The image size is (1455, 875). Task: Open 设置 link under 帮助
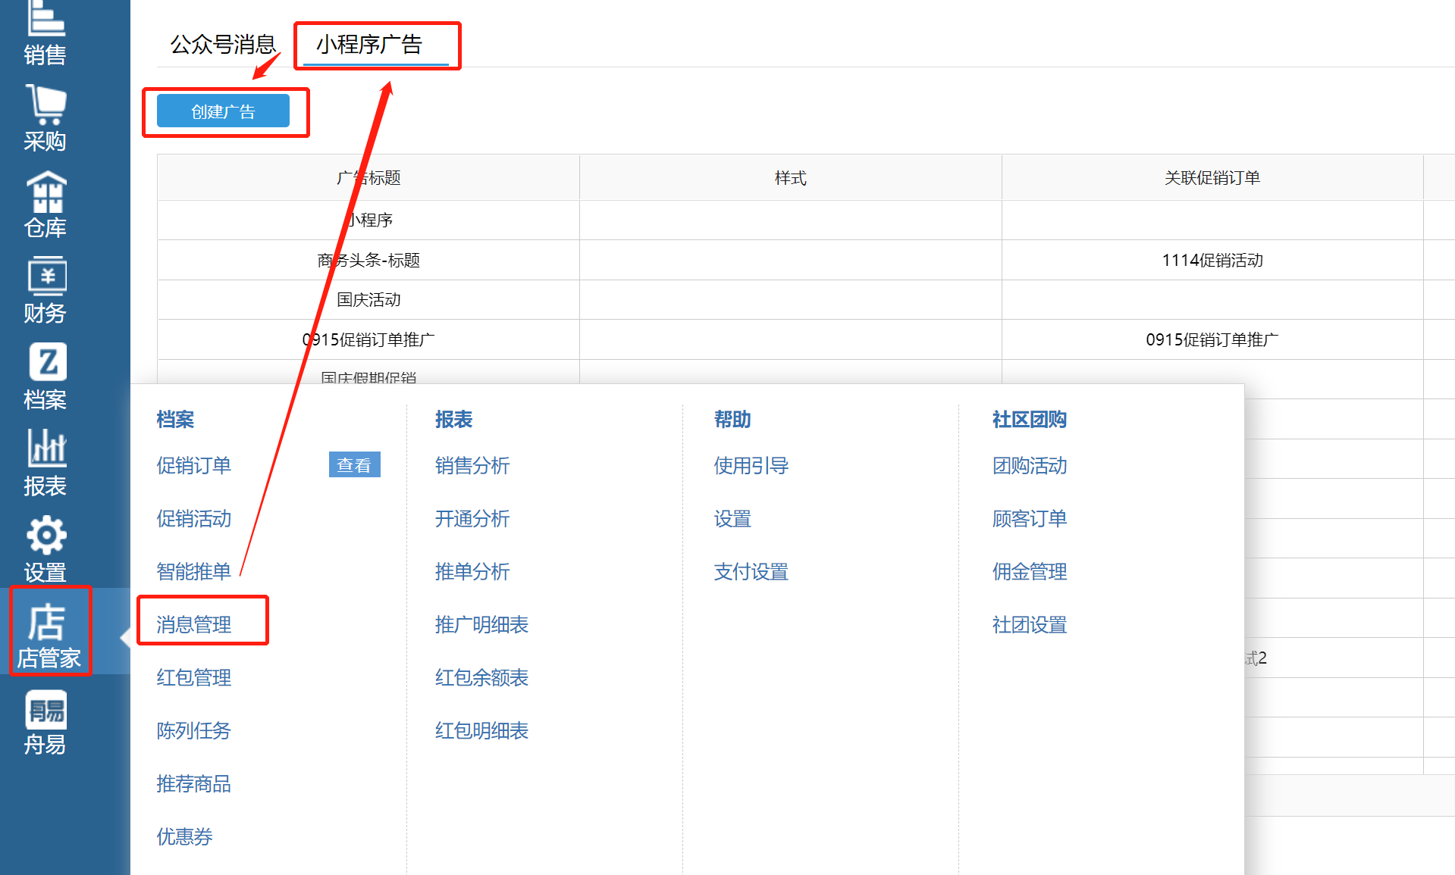pos(732,518)
